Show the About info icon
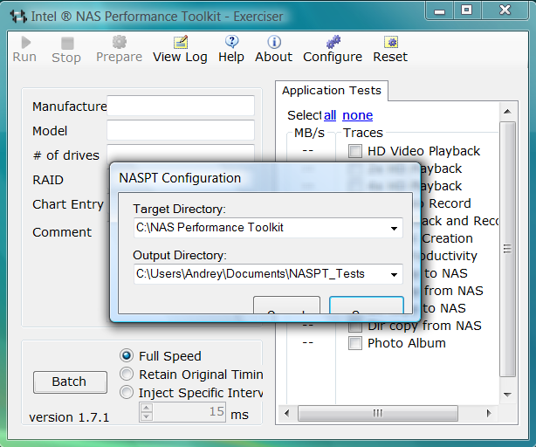The width and height of the screenshot is (536, 447). [x=273, y=42]
